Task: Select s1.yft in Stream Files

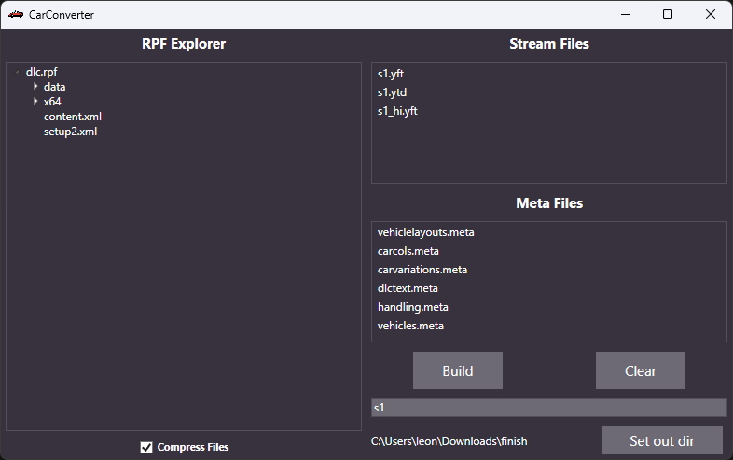Action: point(391,74)
